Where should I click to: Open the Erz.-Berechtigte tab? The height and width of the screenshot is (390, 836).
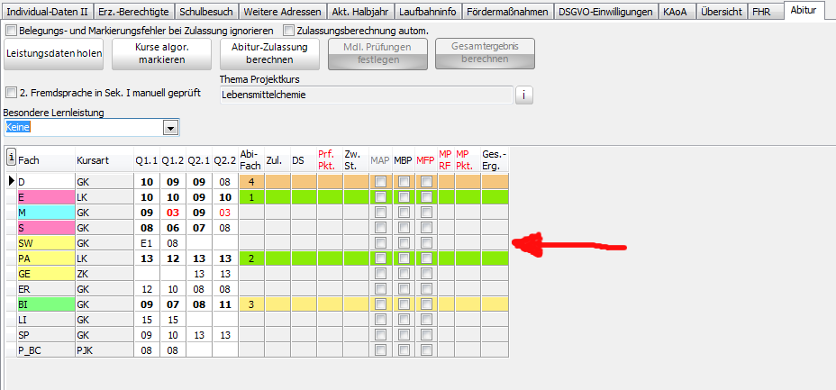tap(134, 11)
